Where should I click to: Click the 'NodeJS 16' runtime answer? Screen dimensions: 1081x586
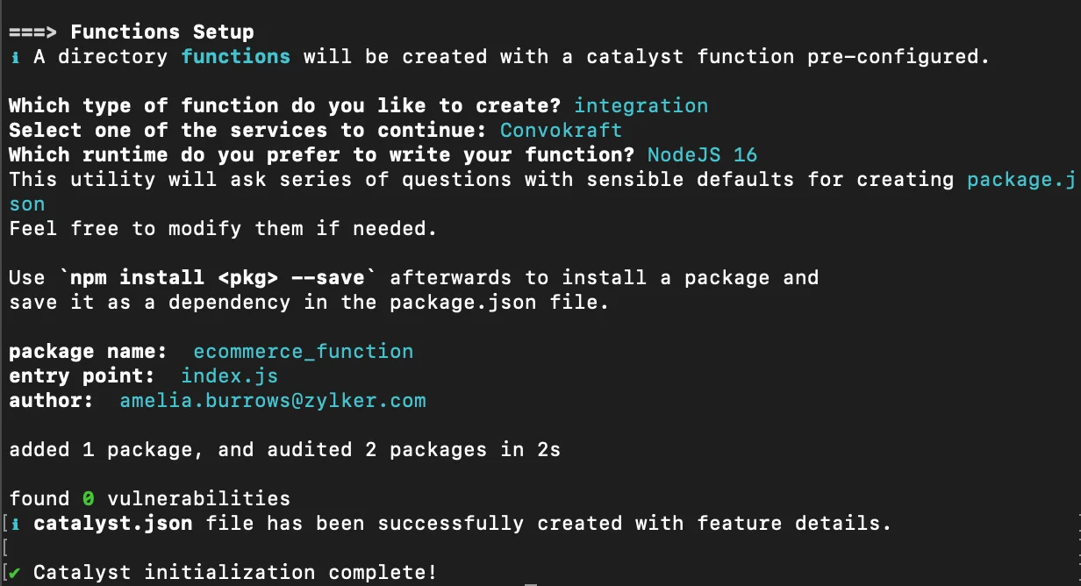coord(703,155)
